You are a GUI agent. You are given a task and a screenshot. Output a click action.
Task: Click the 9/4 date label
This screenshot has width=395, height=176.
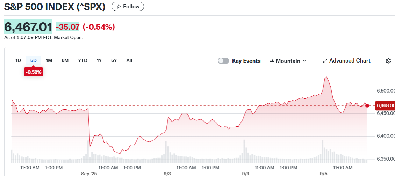click(246, 174)
